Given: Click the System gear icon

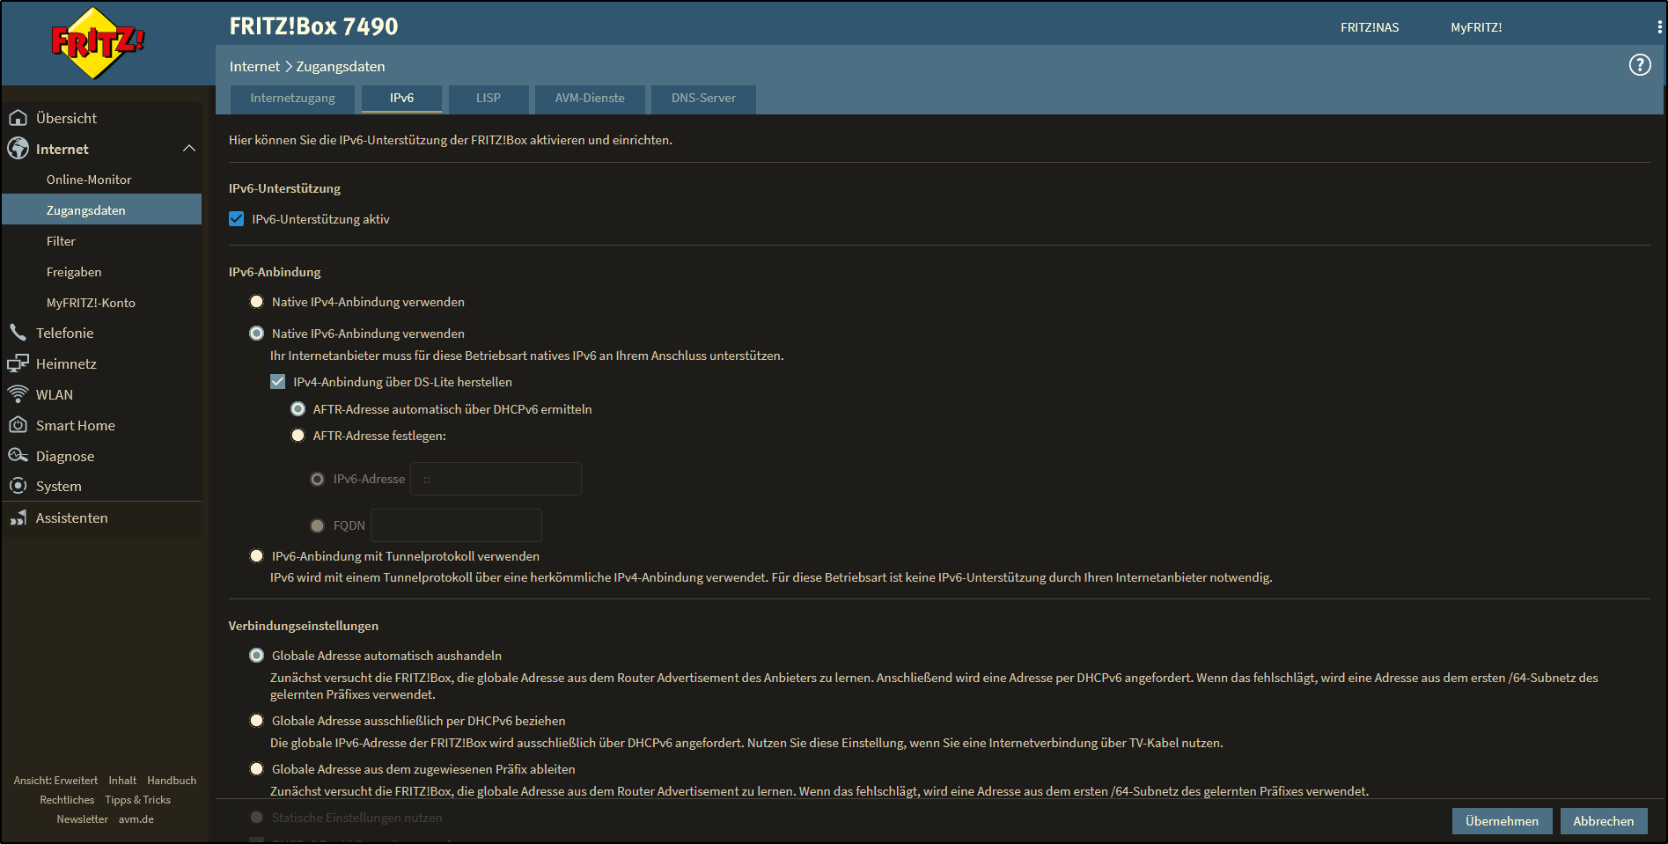Looking at the screenshot, I should click(x=18, y=486).
